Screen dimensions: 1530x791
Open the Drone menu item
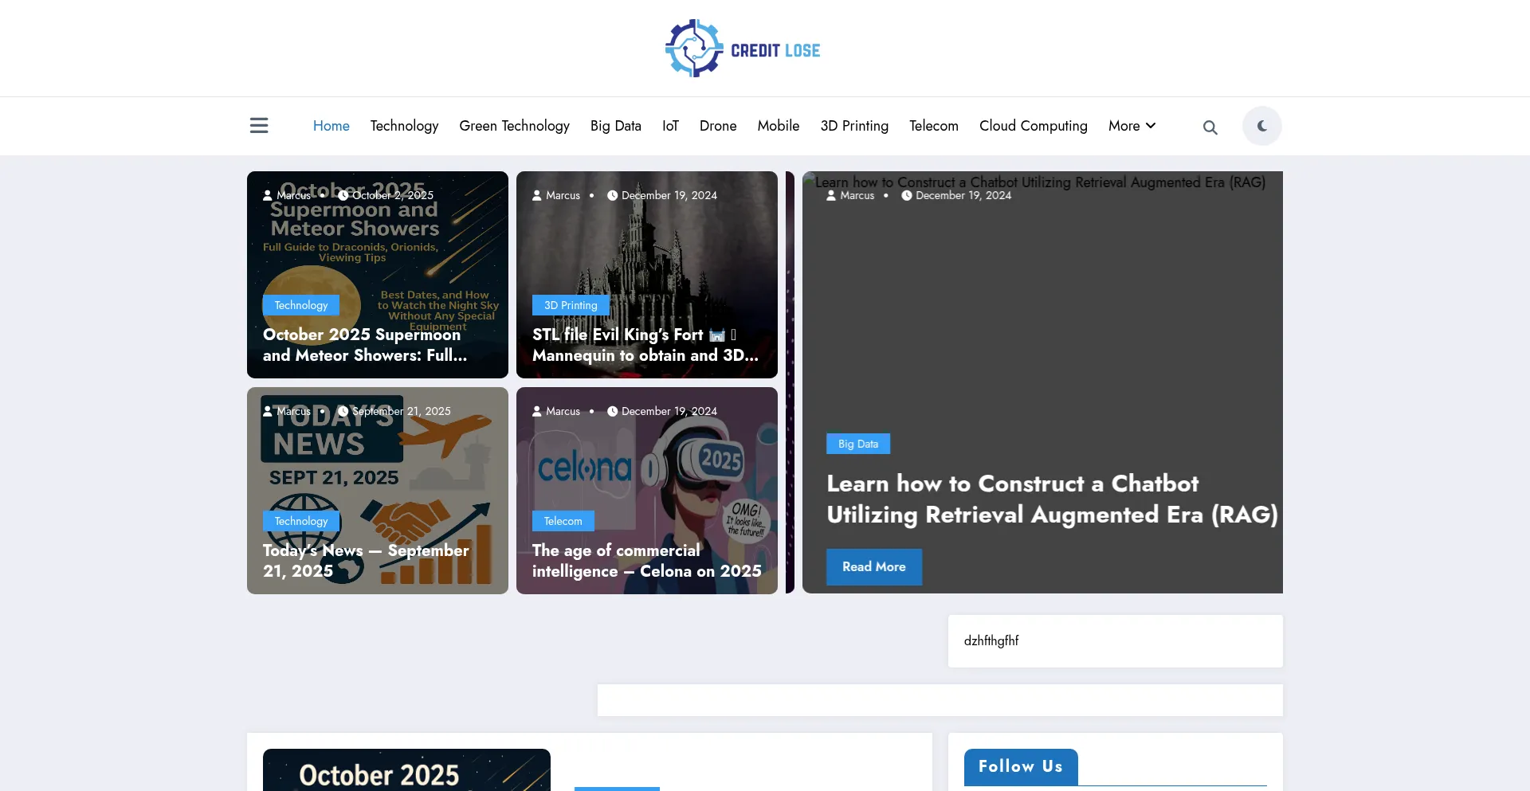point(718,126)
